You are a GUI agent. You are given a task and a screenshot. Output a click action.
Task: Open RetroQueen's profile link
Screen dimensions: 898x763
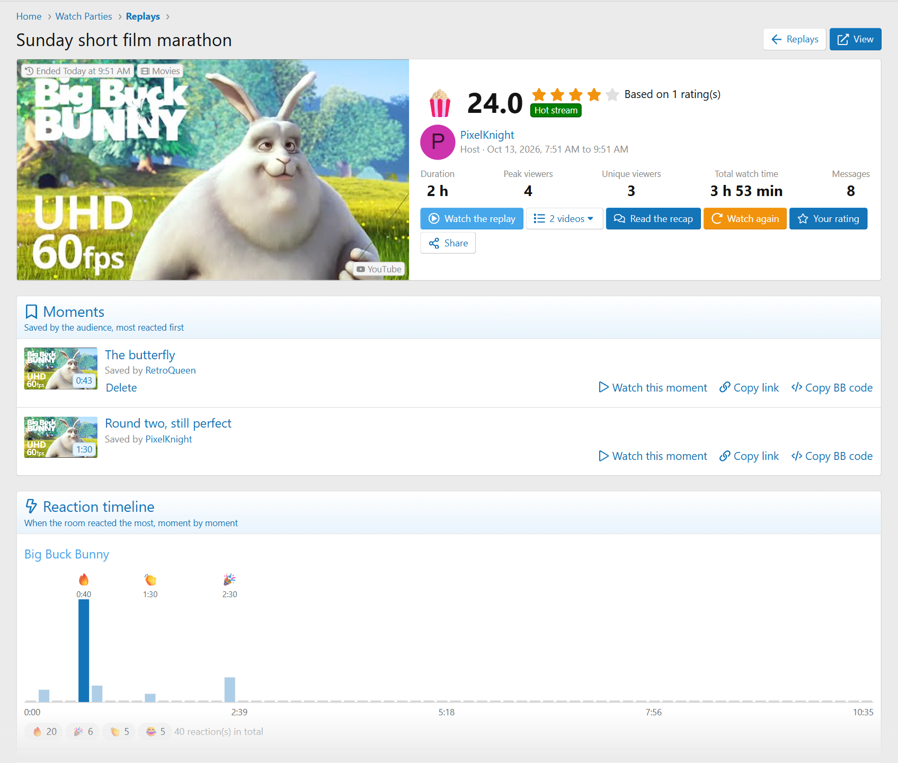click(x=171, y=370)
